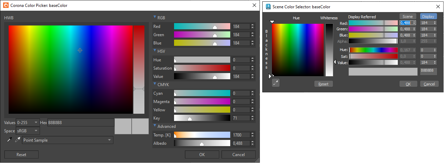Increase Red value with stepper up arrow

(253, 25)
